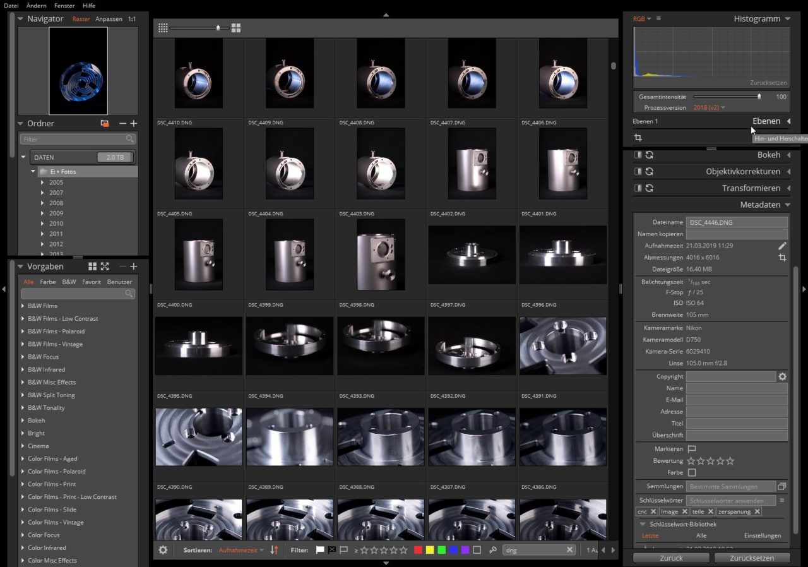Select the Favorit tab in Vorgaben
The height and width of the screenshot is (567, 808).
[x=92, y=282]
